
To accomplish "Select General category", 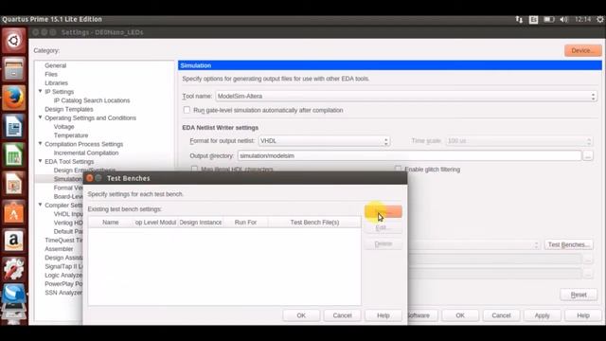I will pos(55,65).
